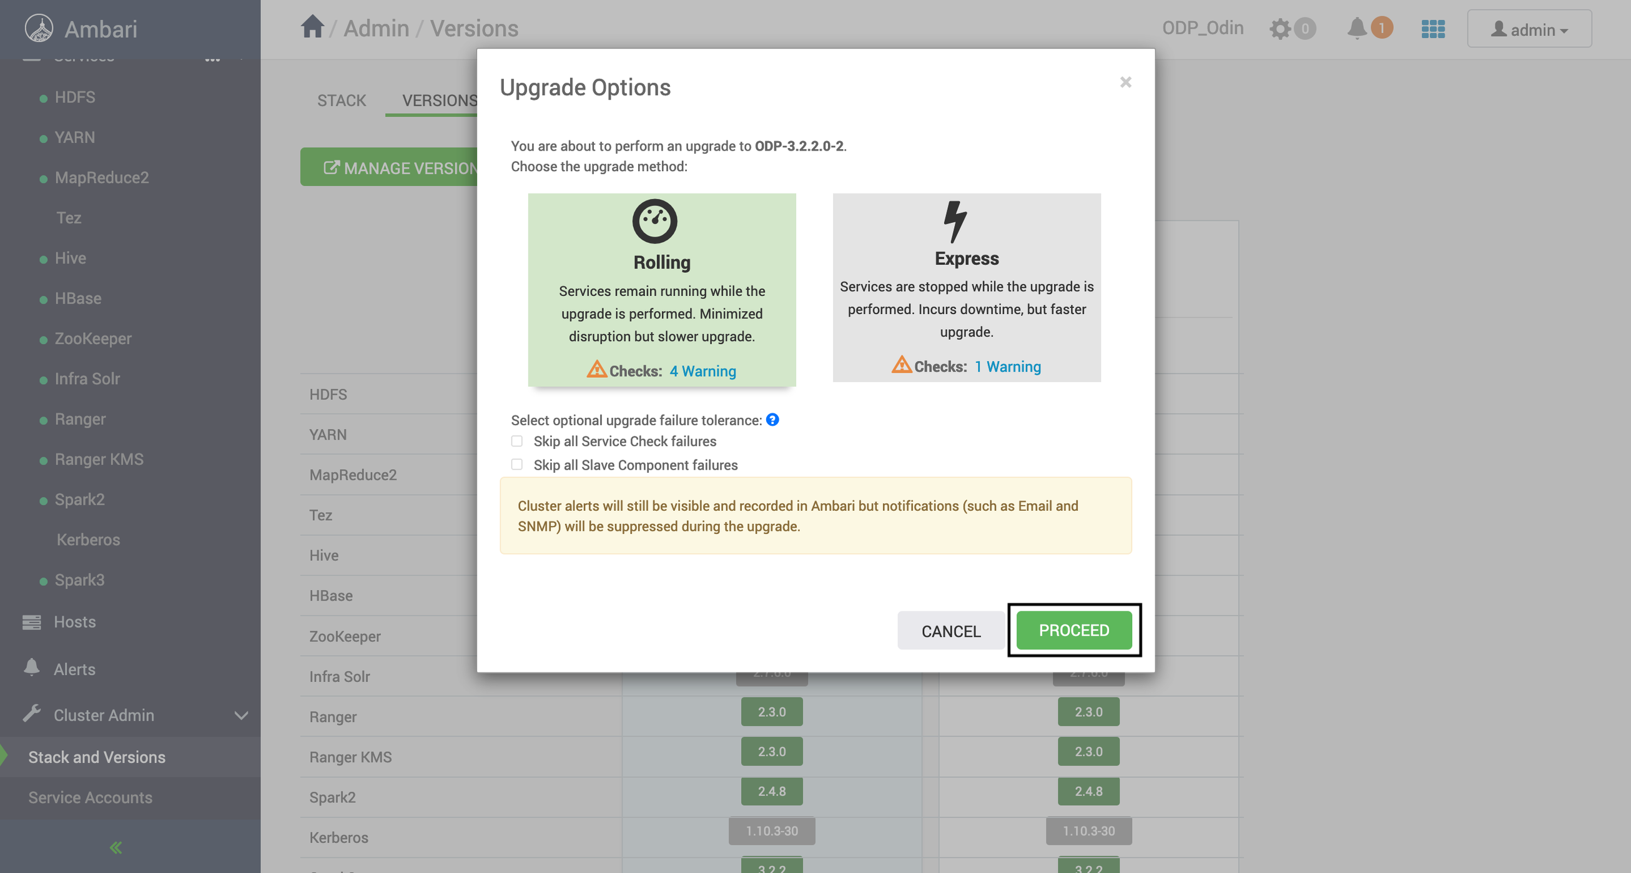
Task: Click 'ZooKeeper' row label in versions table
Action: 345,636
